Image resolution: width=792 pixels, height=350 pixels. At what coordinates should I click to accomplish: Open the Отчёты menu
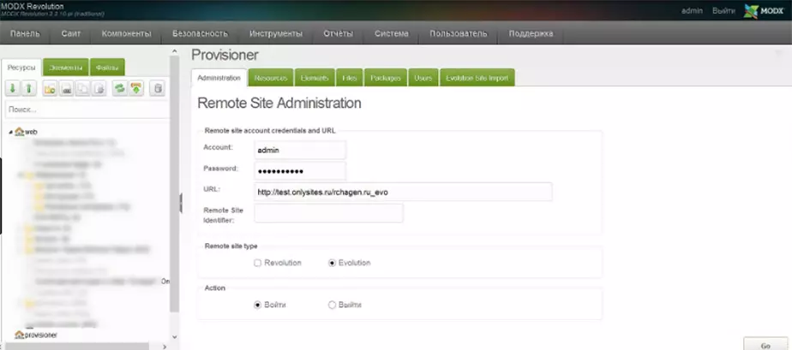[x=338, y=33]
